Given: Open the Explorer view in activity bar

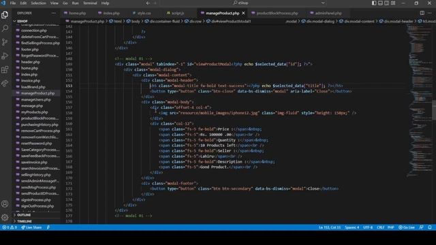Looking at the screenshot, I should [x=5, y=15].
